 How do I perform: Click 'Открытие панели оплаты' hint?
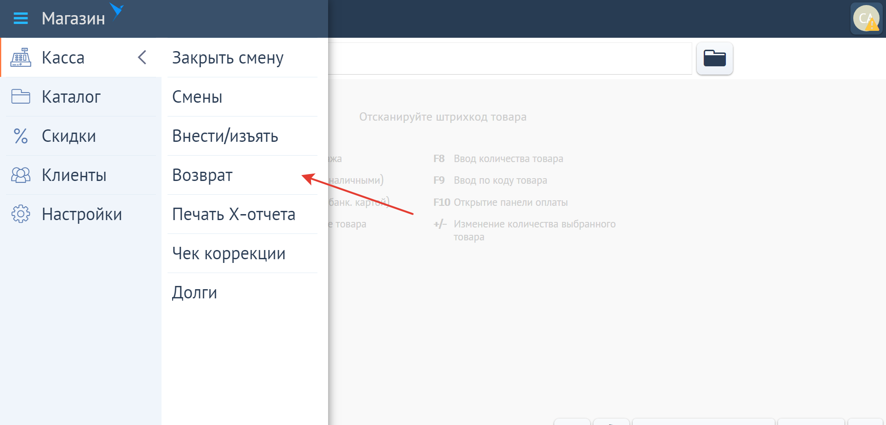click(x=511, y=203)
